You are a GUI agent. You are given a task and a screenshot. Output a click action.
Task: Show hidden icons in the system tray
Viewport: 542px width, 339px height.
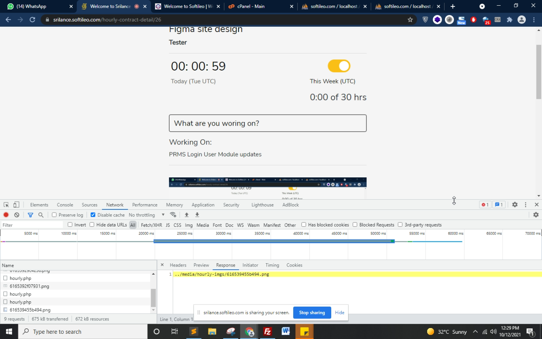tap(475, 332)
